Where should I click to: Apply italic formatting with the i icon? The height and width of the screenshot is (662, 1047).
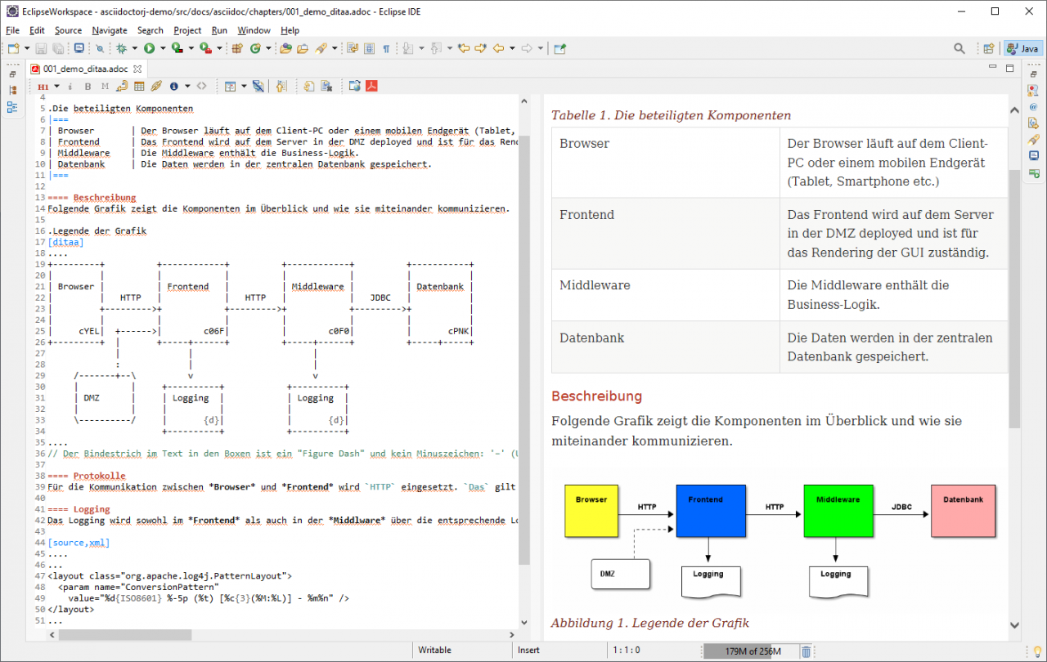click(70, 86)
